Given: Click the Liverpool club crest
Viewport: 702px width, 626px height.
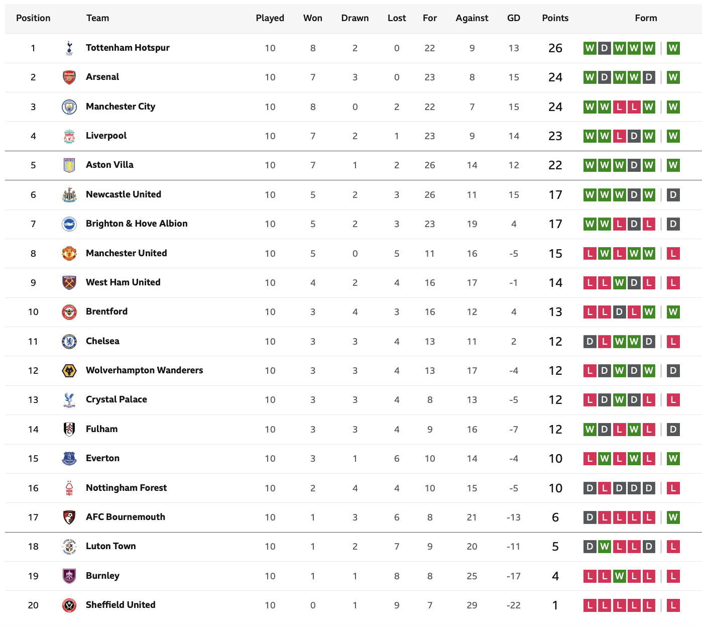Looking at the screenshot, I should pyautogui.click(x=69, y=136).
